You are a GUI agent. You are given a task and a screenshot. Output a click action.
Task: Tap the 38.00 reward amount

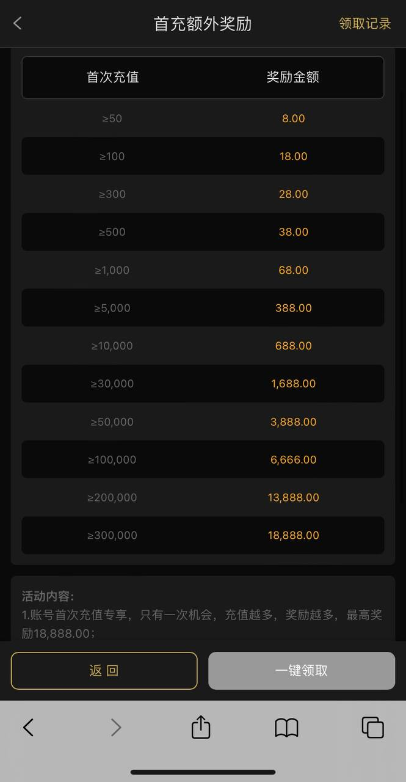coord(293,232)
